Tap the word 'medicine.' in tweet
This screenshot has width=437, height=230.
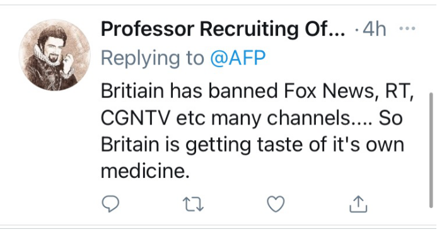145,171
